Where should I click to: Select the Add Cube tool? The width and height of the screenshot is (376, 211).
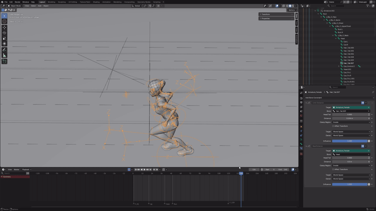(x=4, y=61)
